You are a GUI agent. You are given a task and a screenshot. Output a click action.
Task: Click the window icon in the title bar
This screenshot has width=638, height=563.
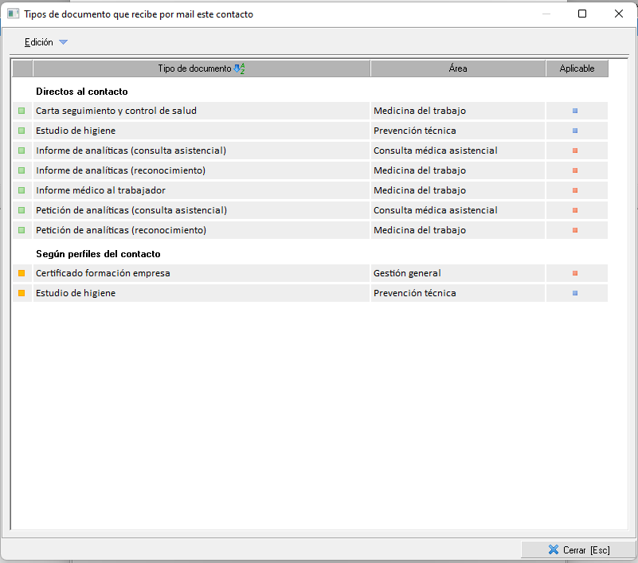pos(13,14)
